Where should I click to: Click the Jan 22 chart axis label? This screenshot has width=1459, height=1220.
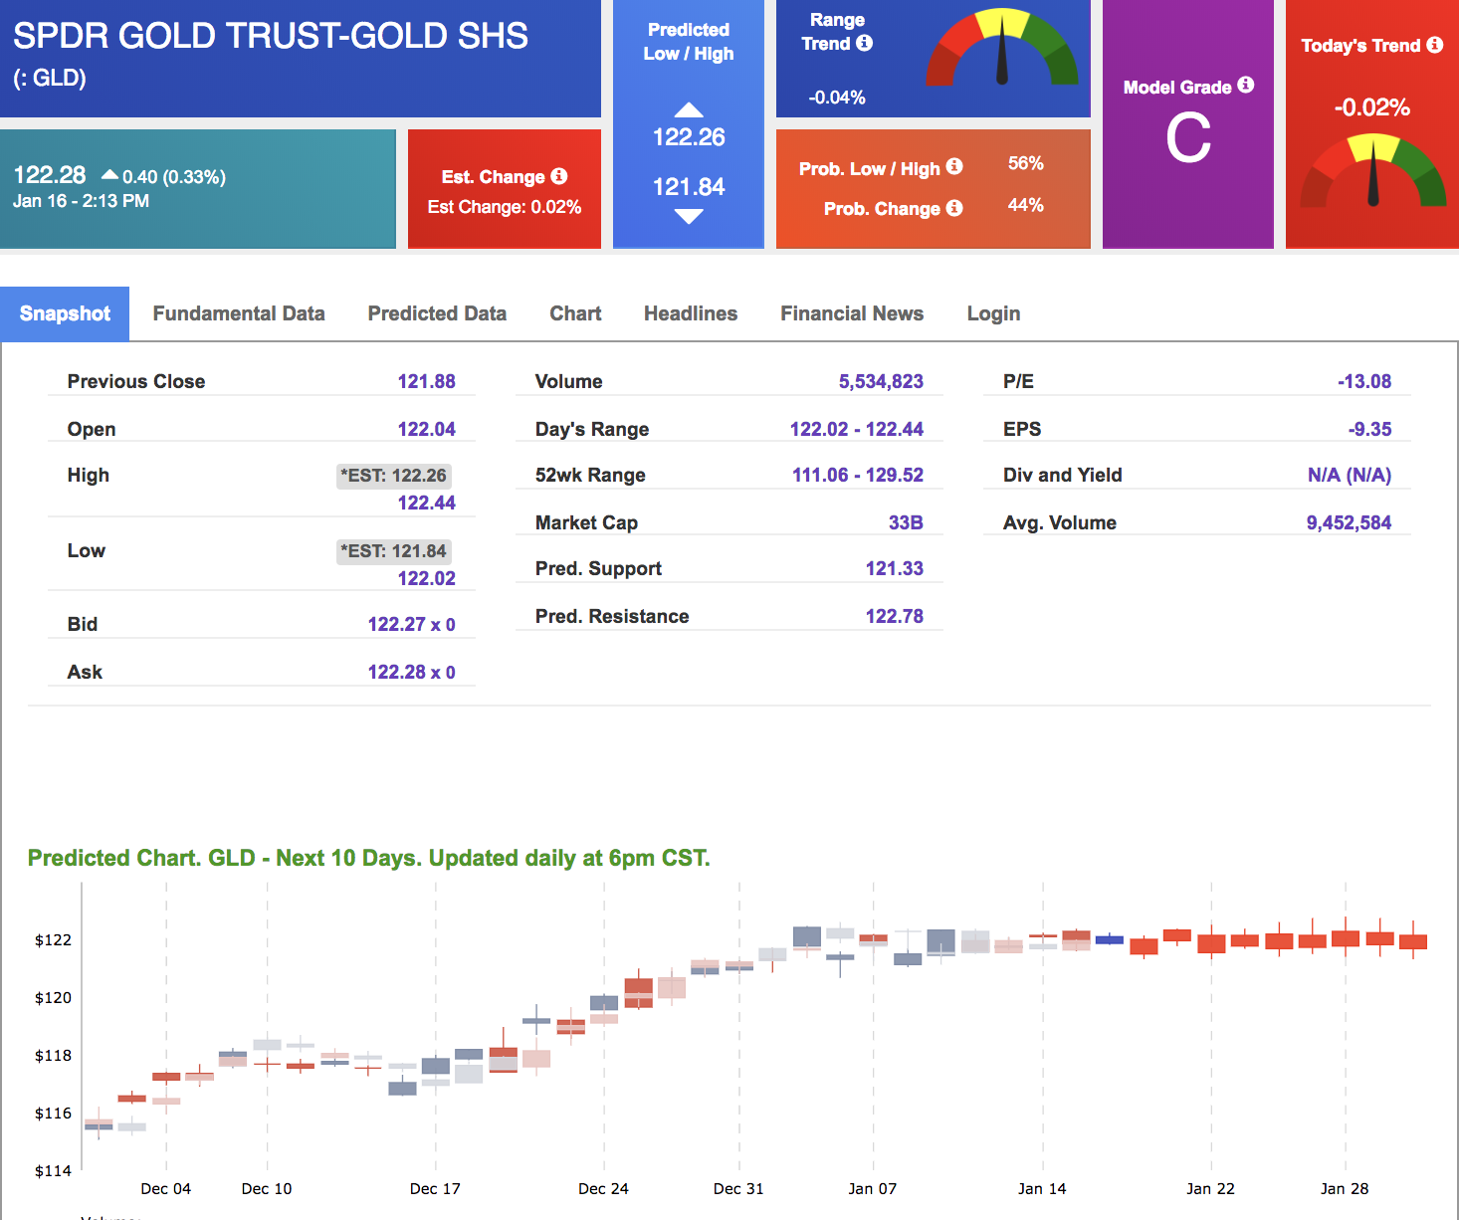[1210, 1188]
